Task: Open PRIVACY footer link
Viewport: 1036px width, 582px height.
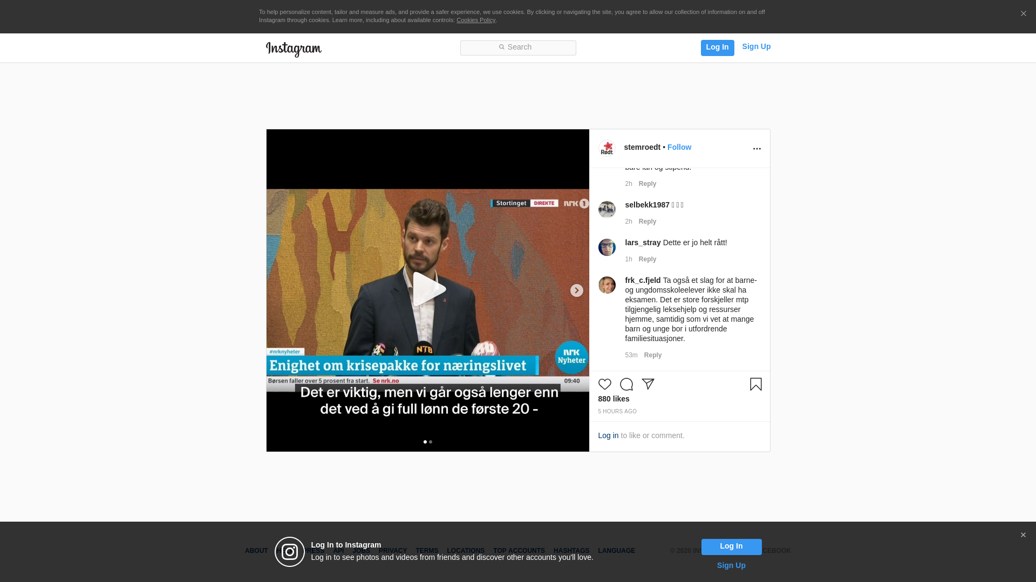Action: click(x=393, y=551)
